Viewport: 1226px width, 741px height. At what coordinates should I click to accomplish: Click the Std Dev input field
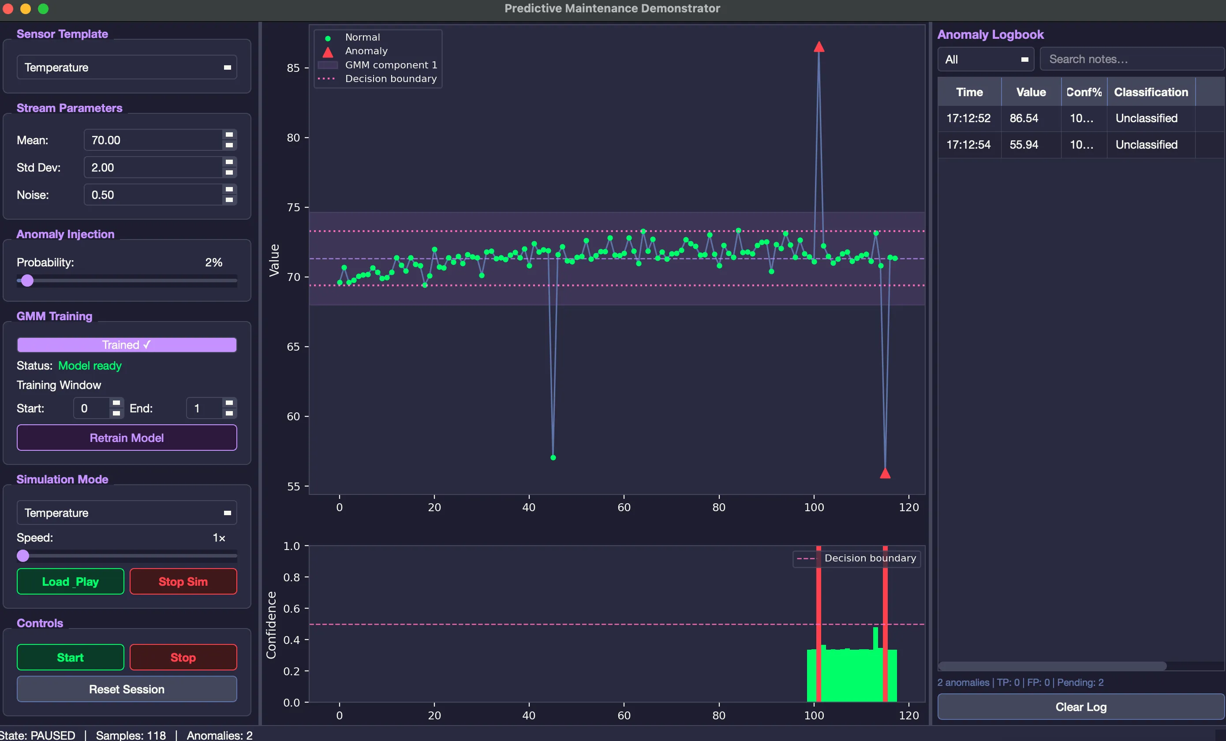tap(153, 167)
